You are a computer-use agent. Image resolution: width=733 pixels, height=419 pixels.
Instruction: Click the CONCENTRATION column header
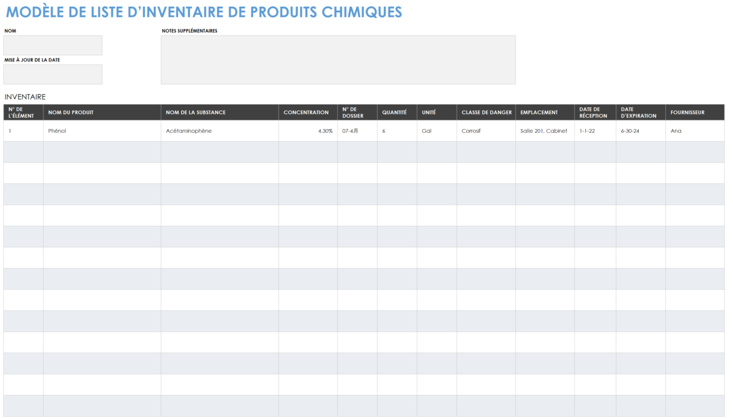point(308,112)
